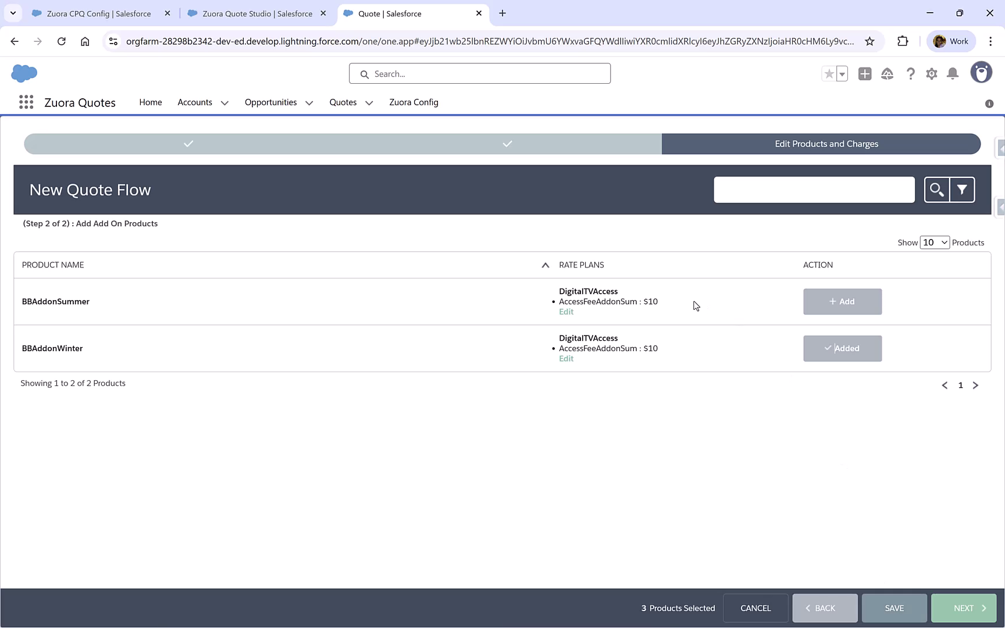Collapse the Product Name sort chevron
Screen dimensions: 1005x628
[545, 265]
